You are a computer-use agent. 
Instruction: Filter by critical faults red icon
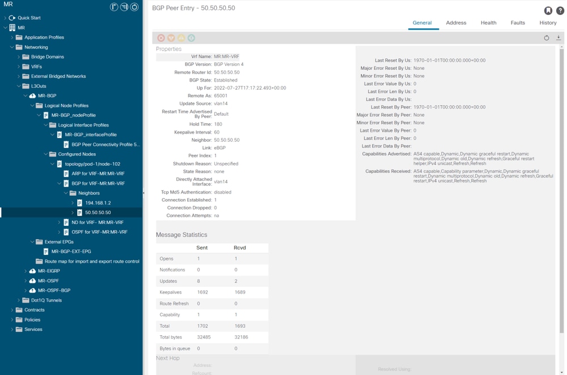point(161,38)
